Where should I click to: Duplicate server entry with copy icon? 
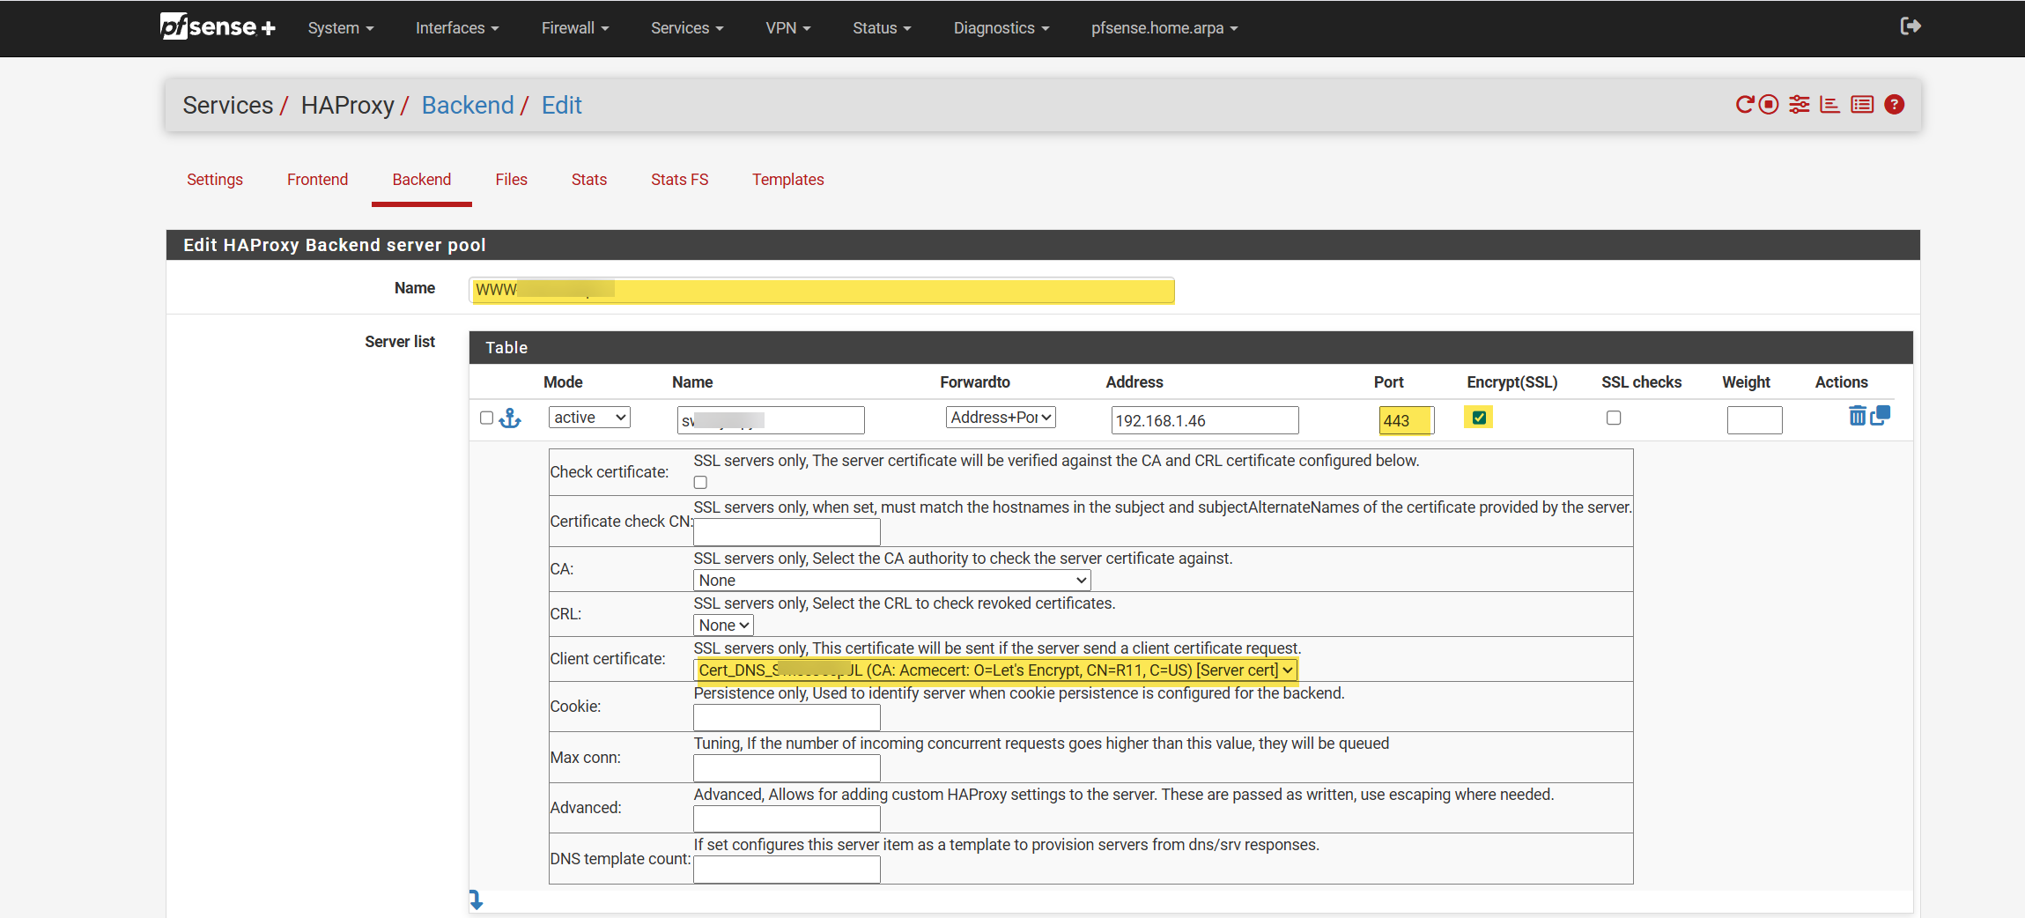pos(1881,415)
